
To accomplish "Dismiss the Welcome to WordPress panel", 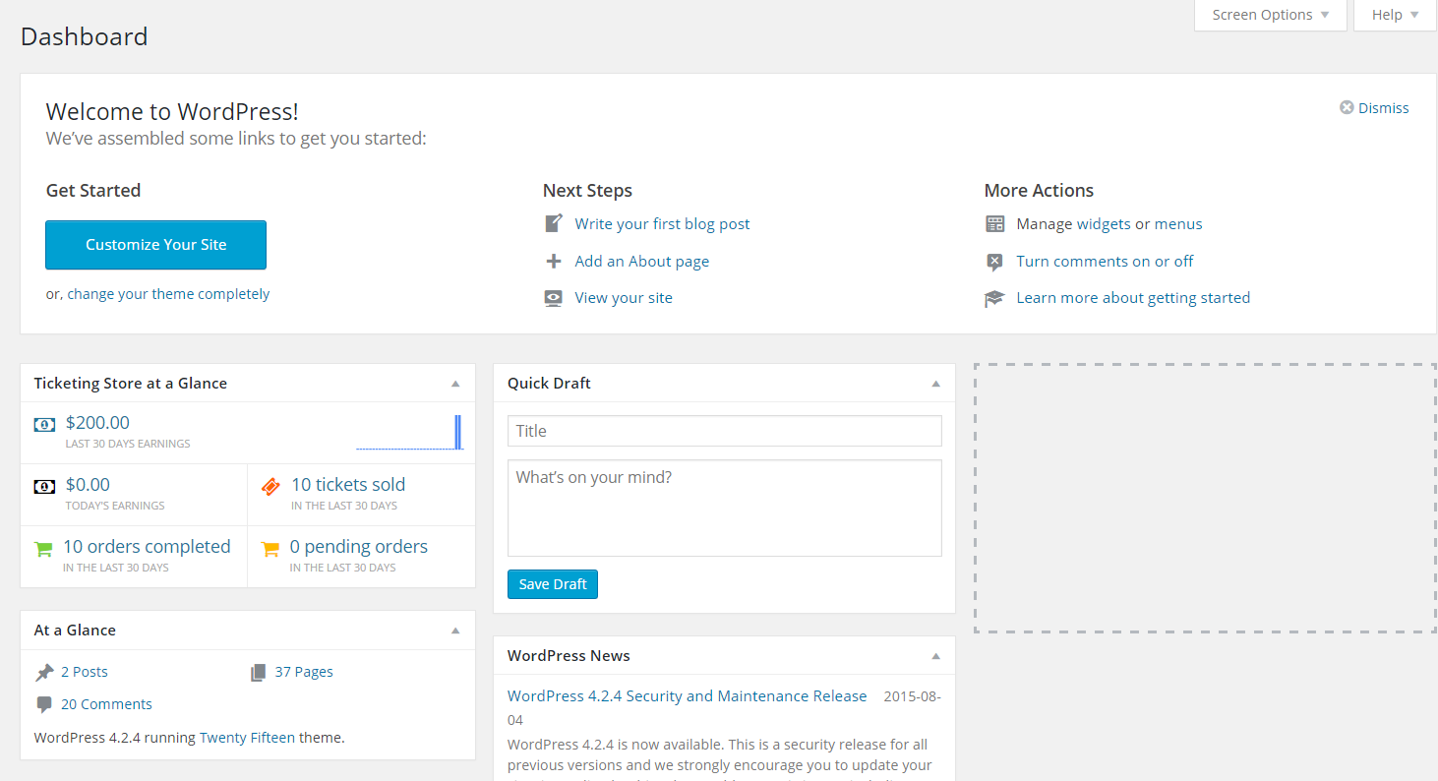I will [x=1374, y=108].
